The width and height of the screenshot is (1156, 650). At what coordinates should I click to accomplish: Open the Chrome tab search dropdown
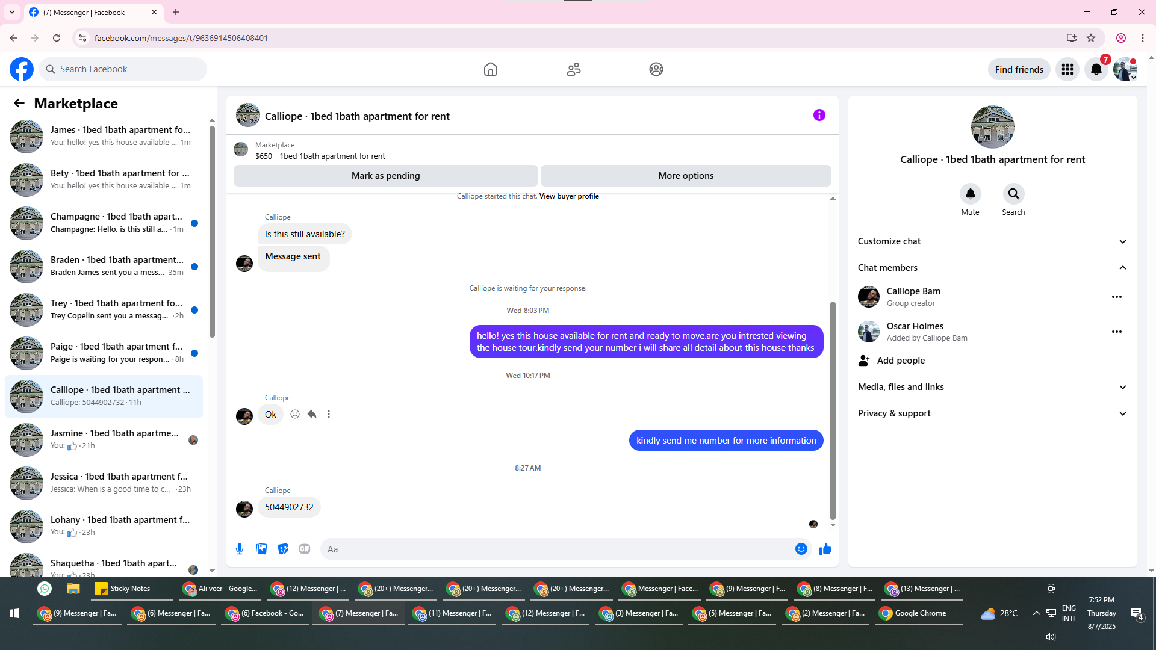(12, 12)
